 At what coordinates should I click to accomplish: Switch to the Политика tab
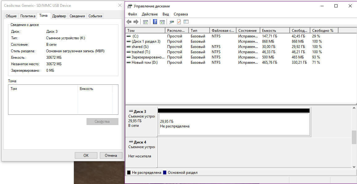[x=28, y=16]
